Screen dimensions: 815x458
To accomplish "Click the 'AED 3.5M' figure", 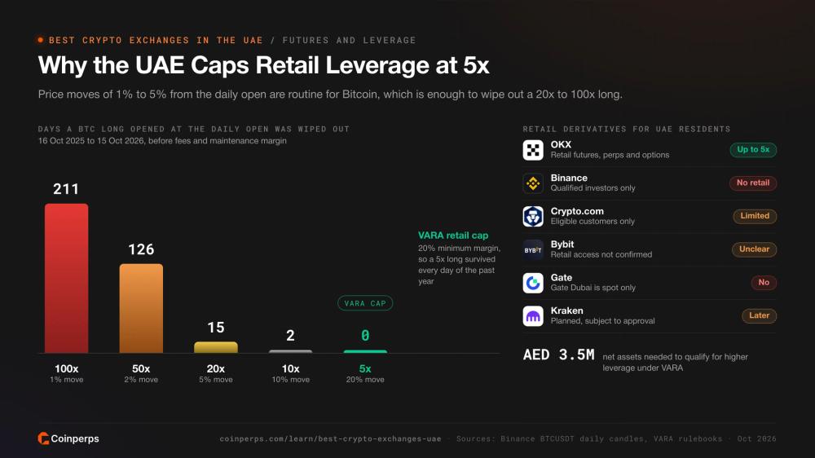I will 558,355.
